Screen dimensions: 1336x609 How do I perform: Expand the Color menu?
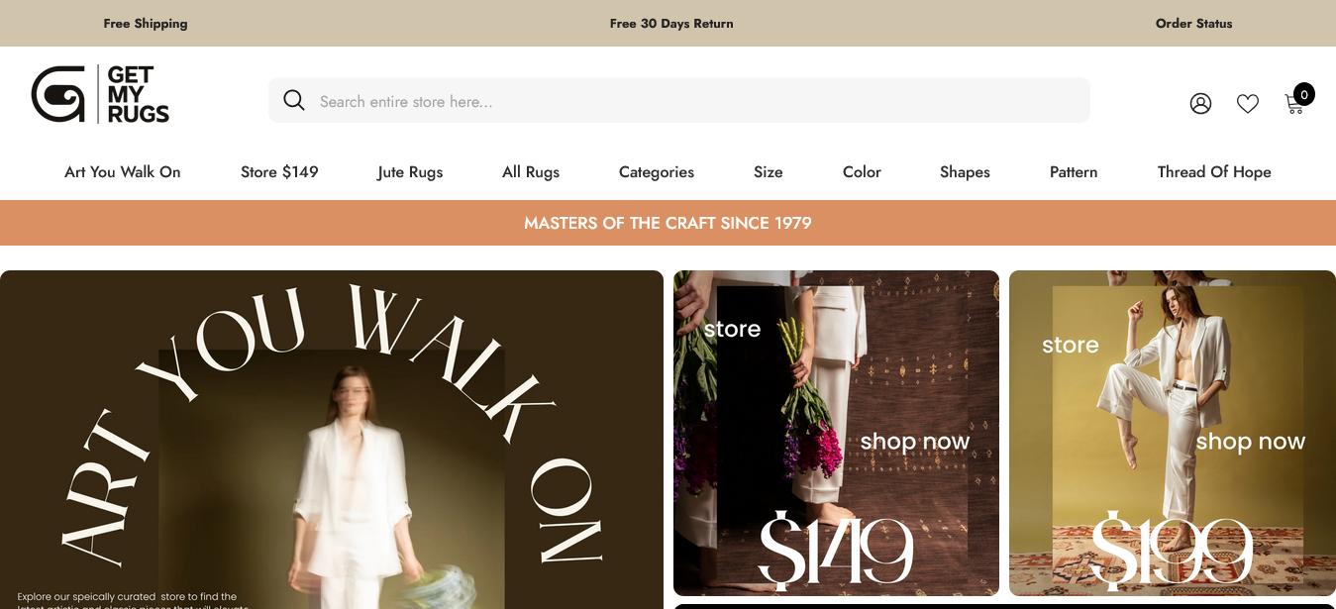[x=862, y=171]
